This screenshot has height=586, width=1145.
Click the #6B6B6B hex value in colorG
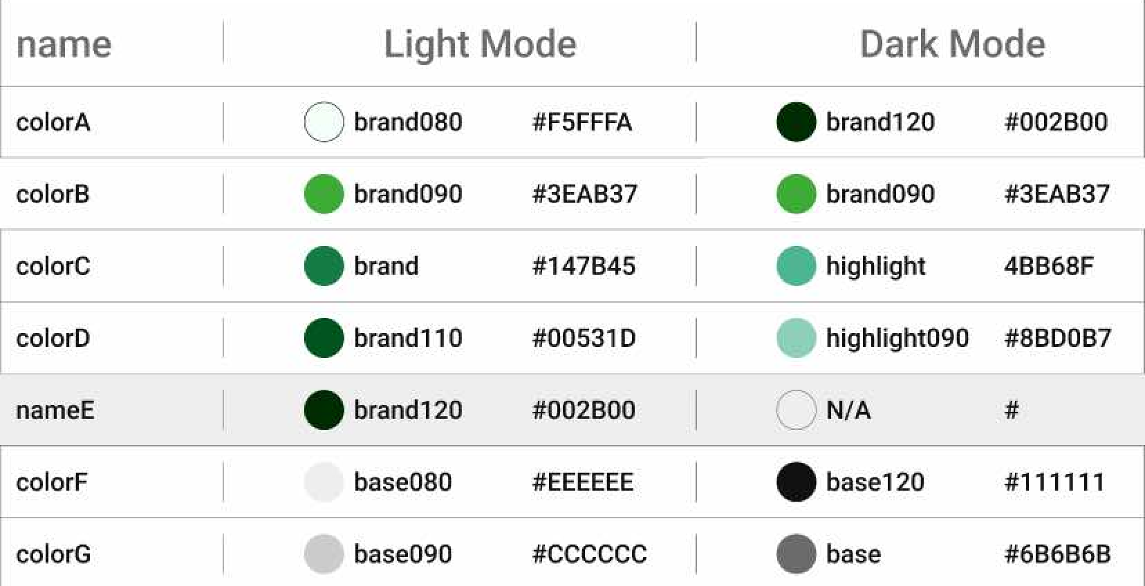click(1057, 554)
